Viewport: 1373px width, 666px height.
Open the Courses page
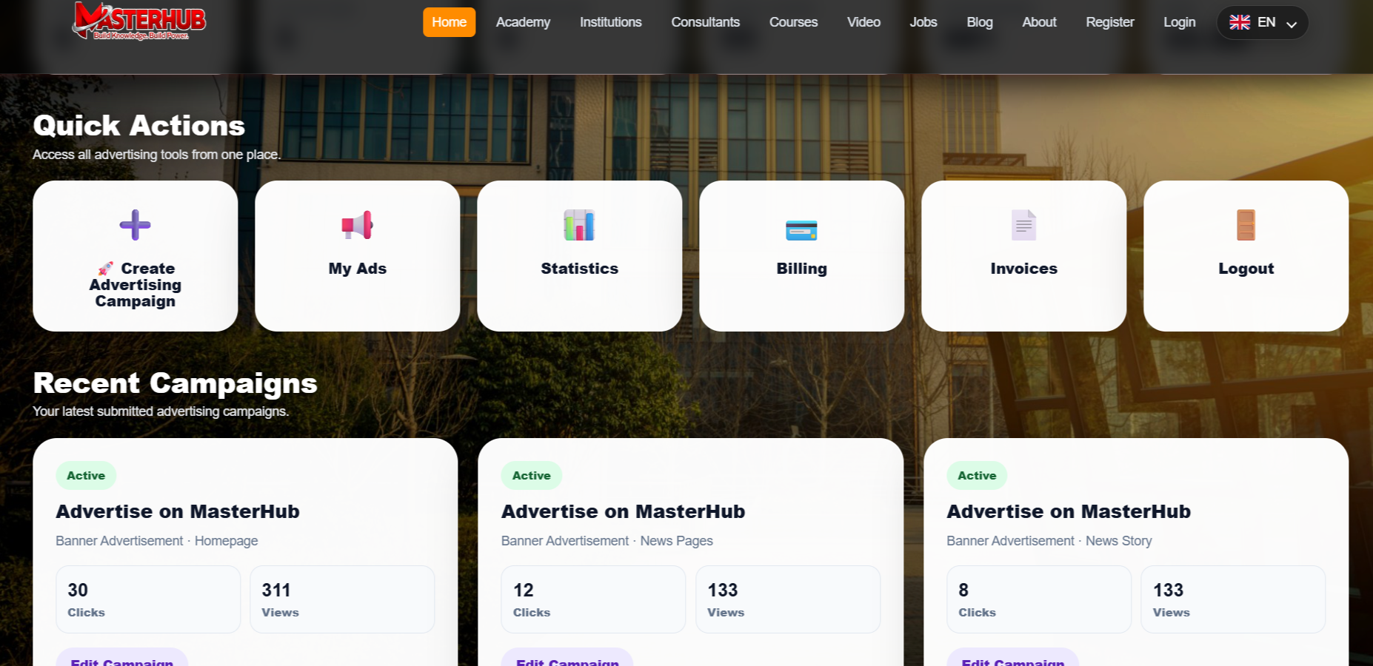[x=793, y=22]
